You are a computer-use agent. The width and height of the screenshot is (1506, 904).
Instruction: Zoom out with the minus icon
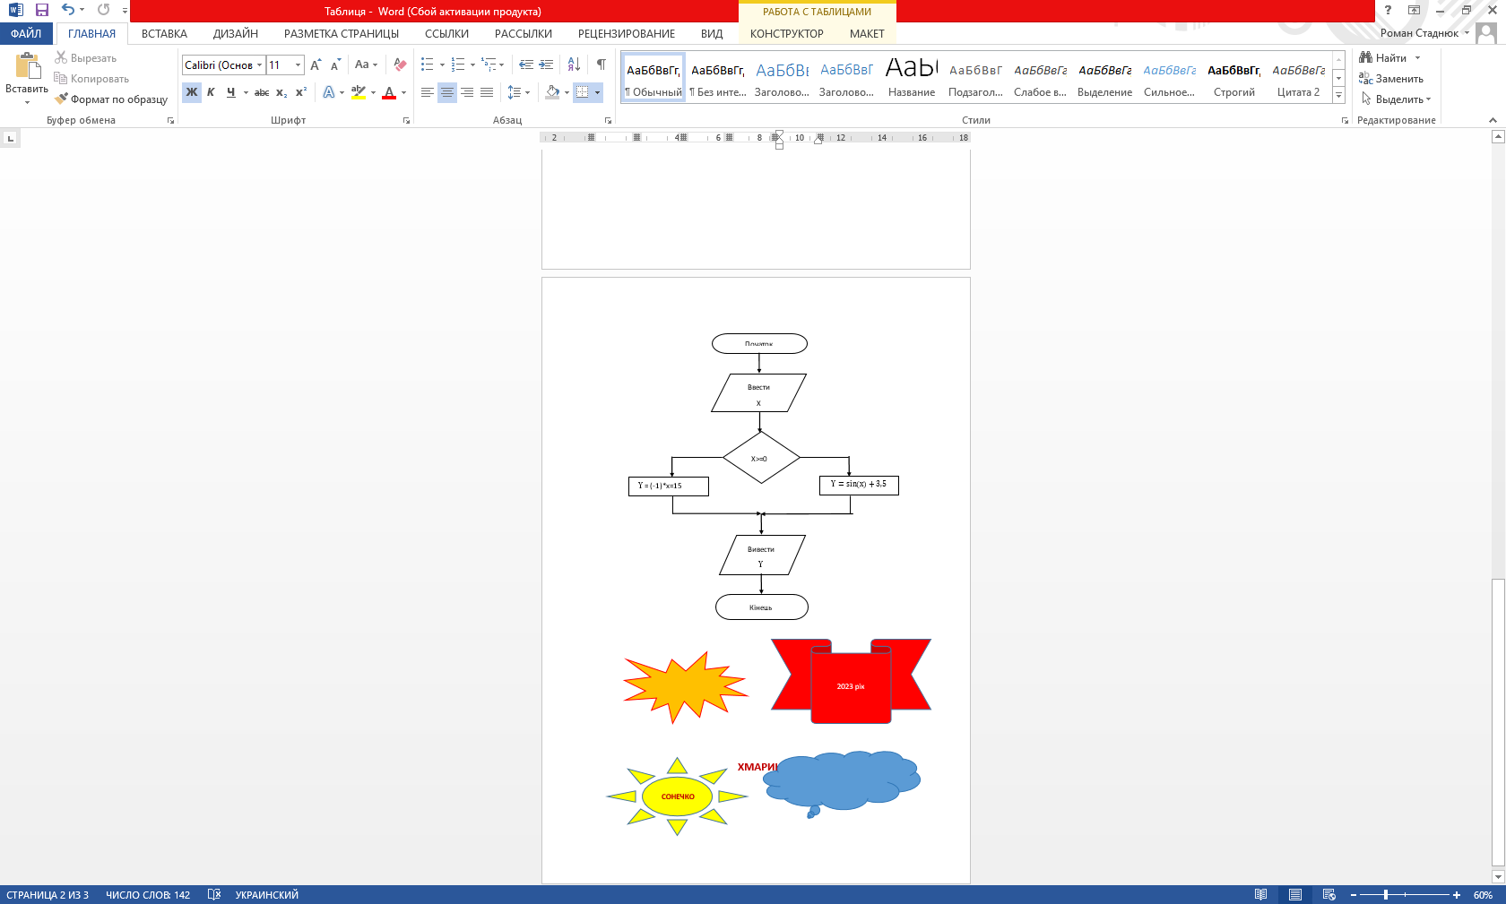[x=1354, y=895]
